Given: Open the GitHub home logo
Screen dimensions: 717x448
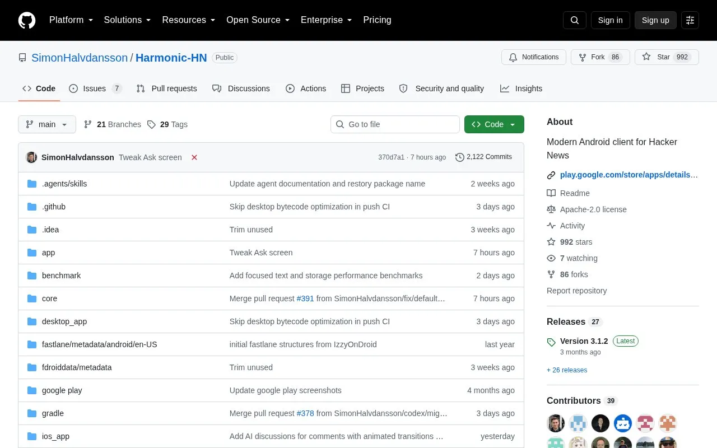Looking at the screenshot, I should (x=27, y=20).
